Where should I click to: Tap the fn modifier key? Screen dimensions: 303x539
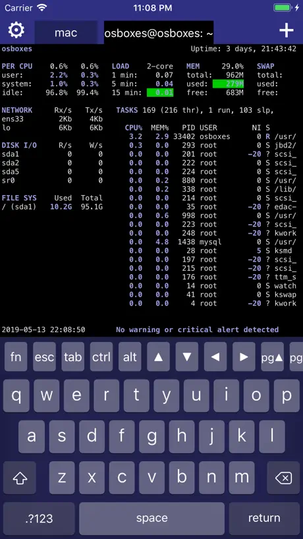(16, 357)
